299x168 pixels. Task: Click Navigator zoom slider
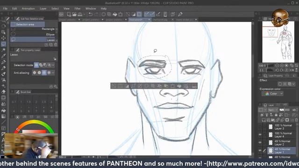271,65
